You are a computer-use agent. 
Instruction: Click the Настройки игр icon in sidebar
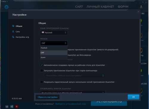[x=13, y=37]
